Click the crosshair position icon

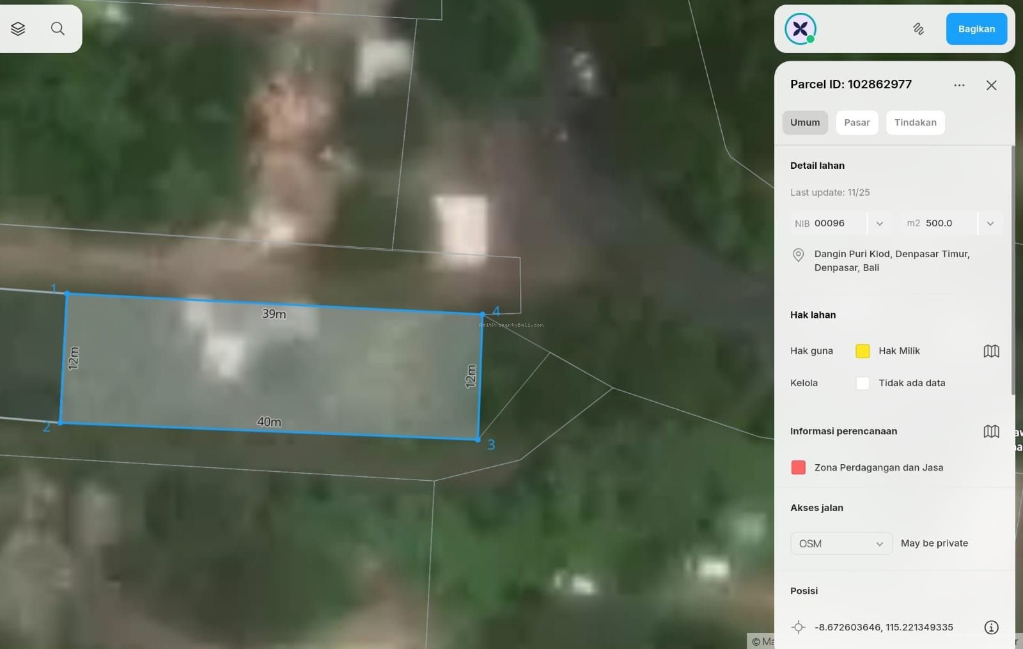798,627
